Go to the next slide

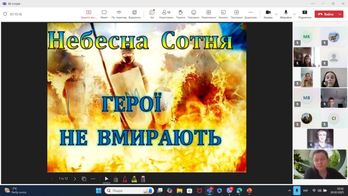75,179
